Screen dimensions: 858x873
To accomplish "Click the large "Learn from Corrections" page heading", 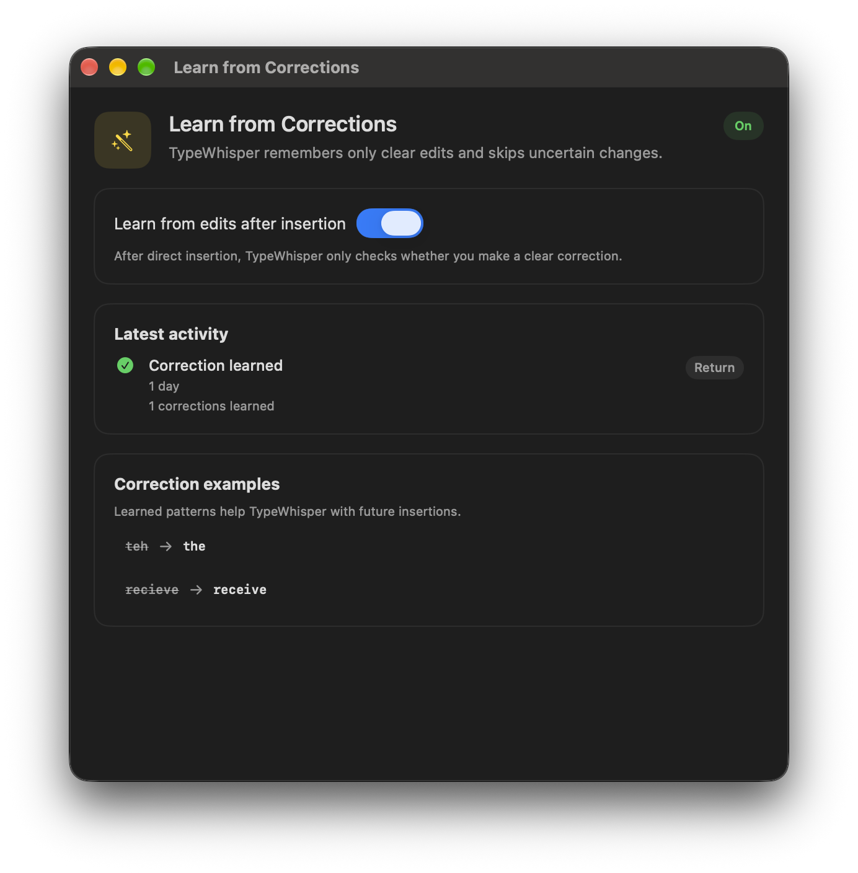I will pos(283,125).
